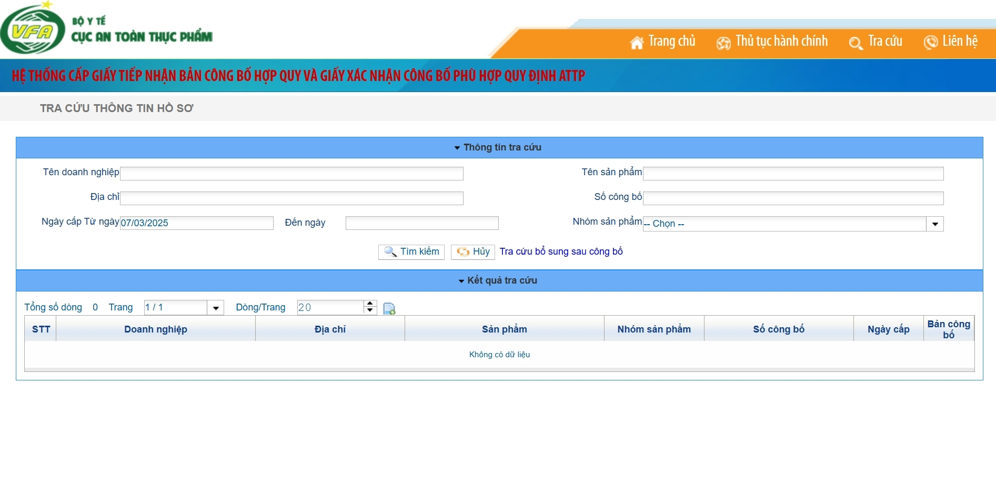Screen dimensions: 996x493
Task: Click the export icon next to Dòng/Trang
Action: (x=389, y=309)
